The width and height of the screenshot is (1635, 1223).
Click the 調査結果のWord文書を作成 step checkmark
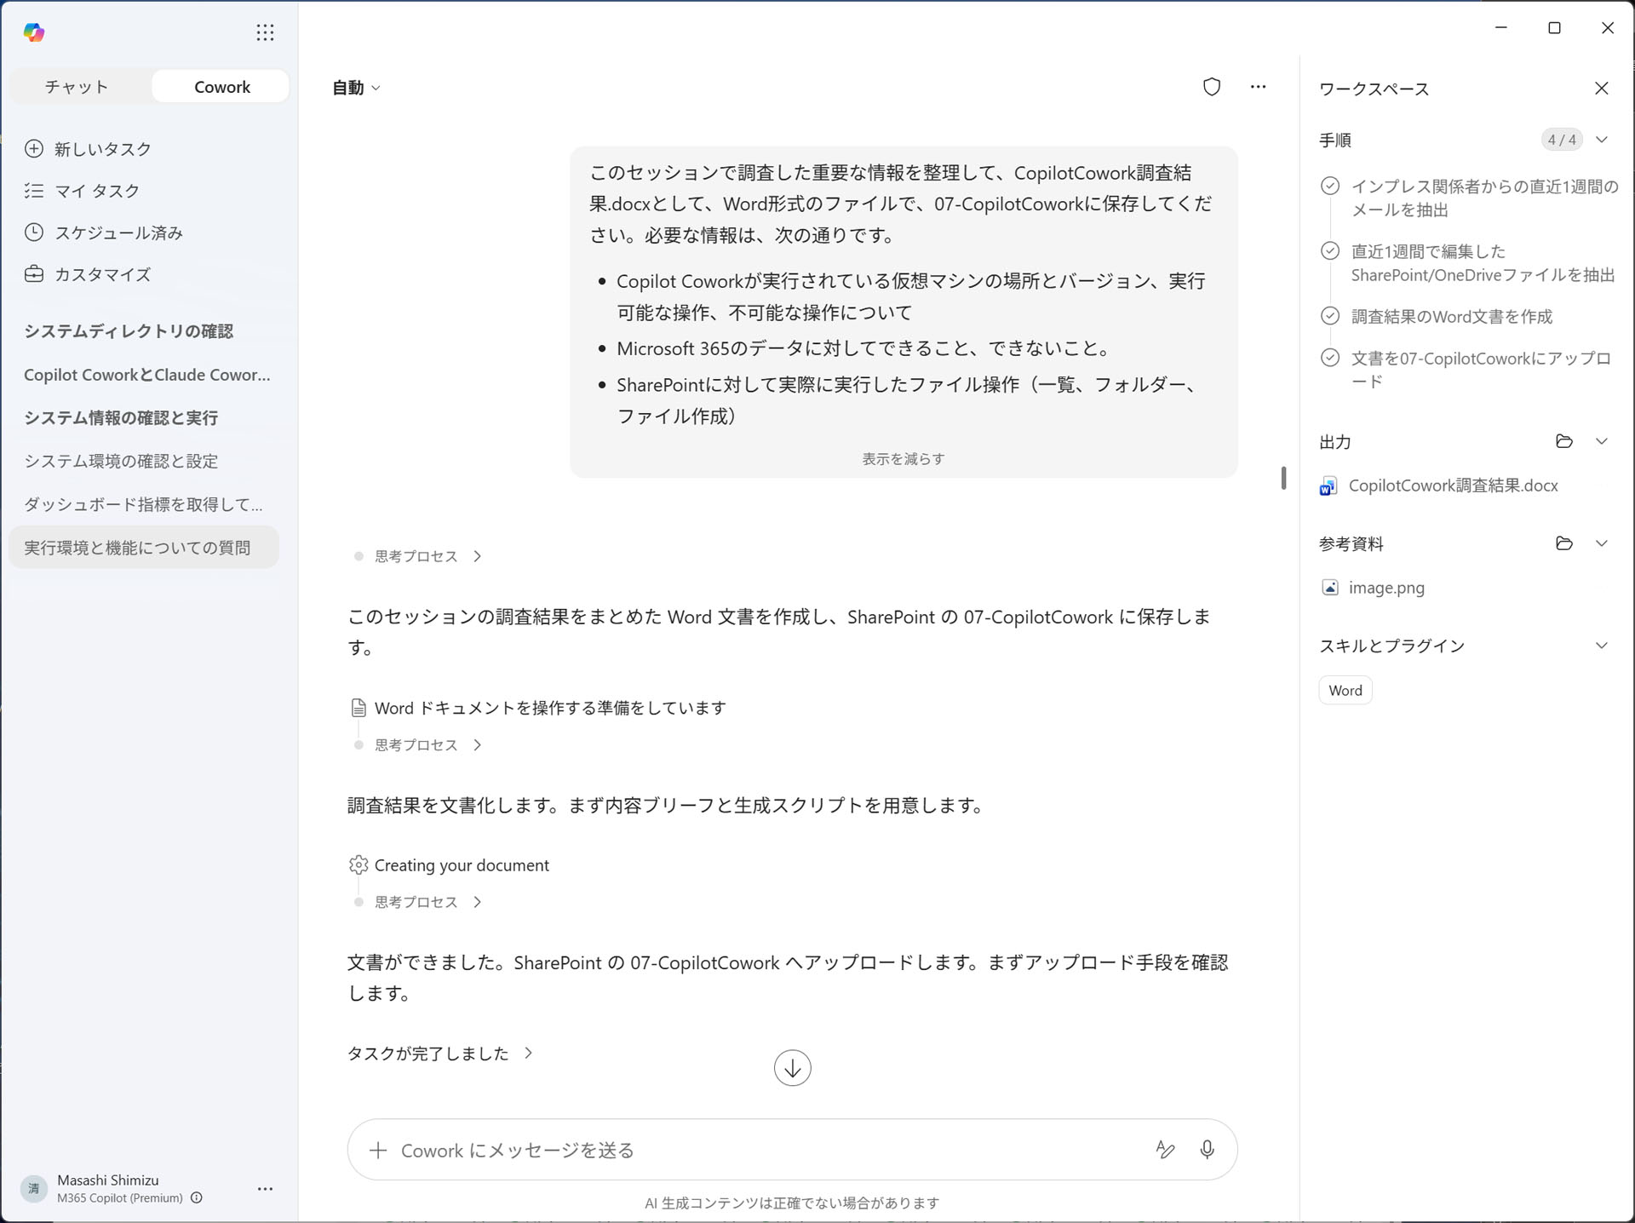point(1329,316)
